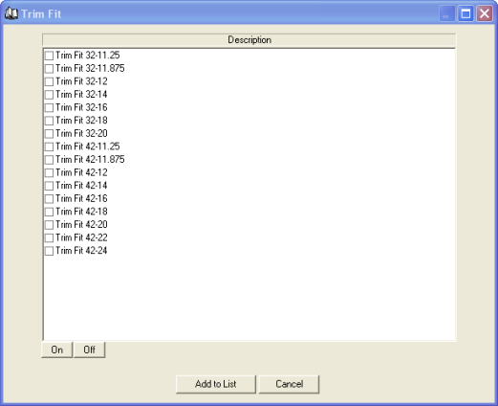This screenshot has height=406, width=498.
Task: Click the Description column header
Action: pyautogui.click(x=249, y=40)
